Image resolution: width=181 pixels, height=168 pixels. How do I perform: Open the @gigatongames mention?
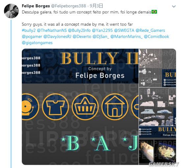(37, 43)
